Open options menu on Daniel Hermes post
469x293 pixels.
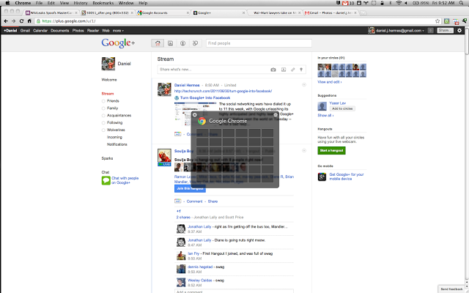point(304,85)
